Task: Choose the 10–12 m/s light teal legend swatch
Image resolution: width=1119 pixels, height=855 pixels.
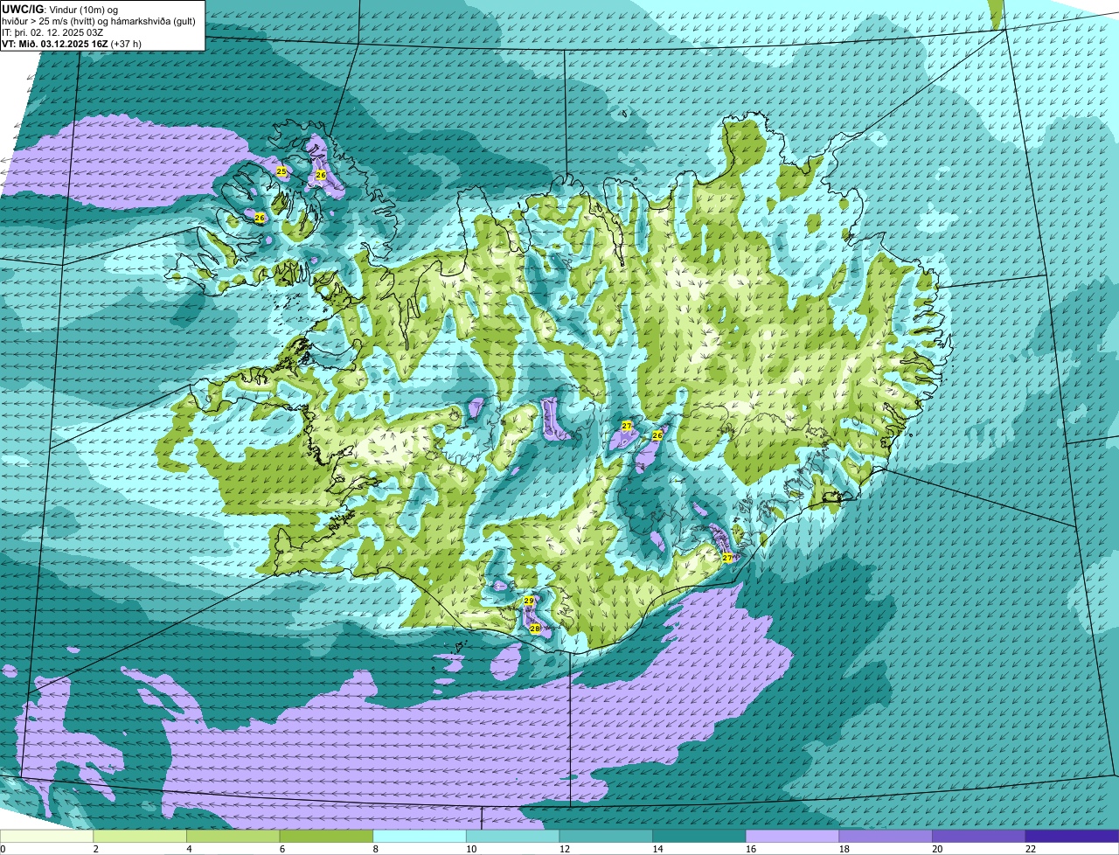Action: [512, 836]
